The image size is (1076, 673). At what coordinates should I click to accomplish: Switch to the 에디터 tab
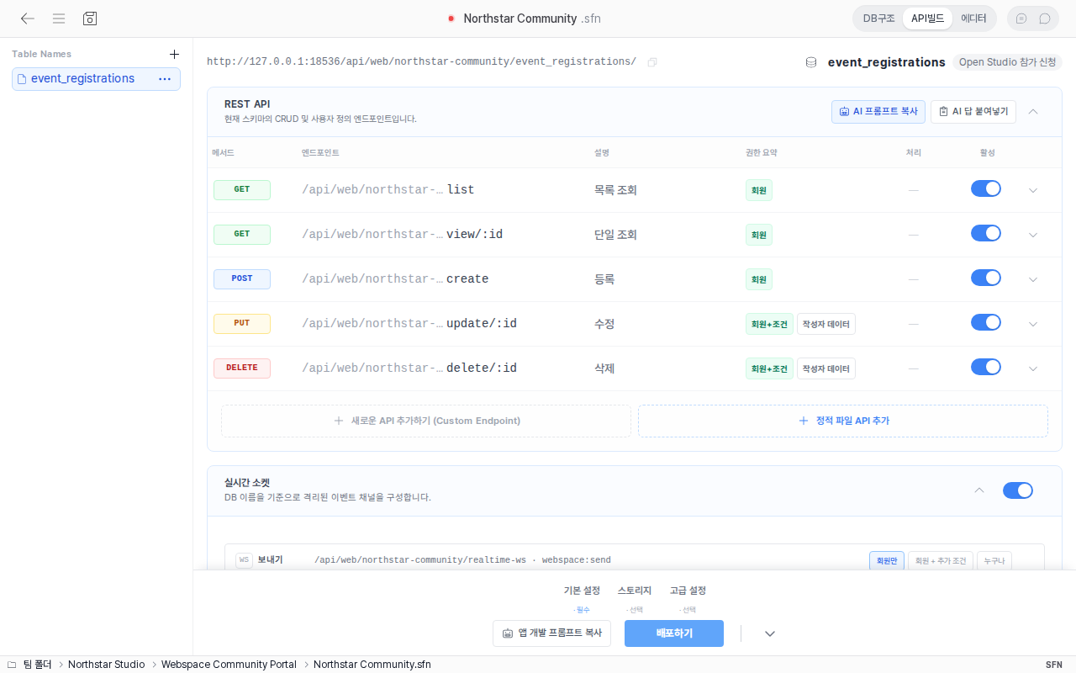pos(973,19)
